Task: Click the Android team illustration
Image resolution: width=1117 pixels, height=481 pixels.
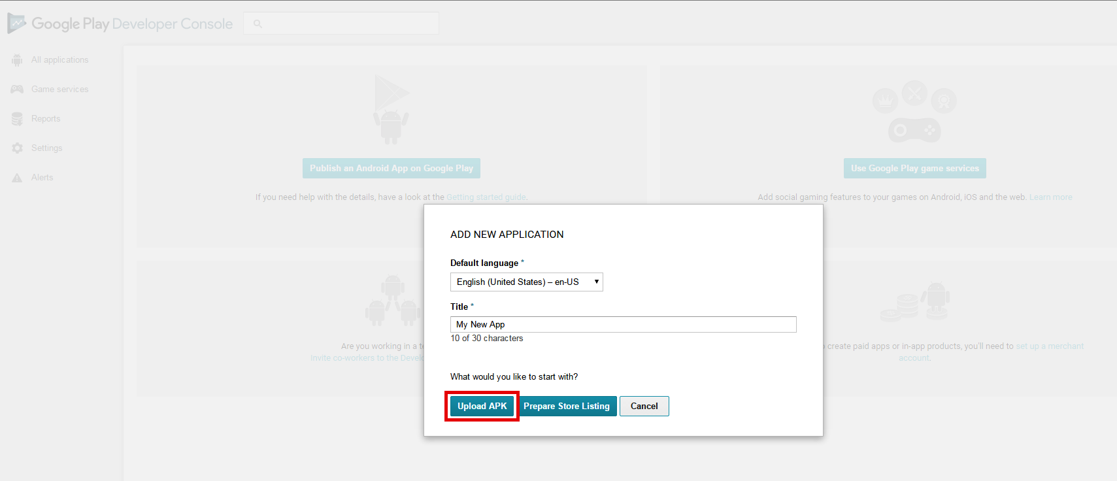Action: [392, 299]
